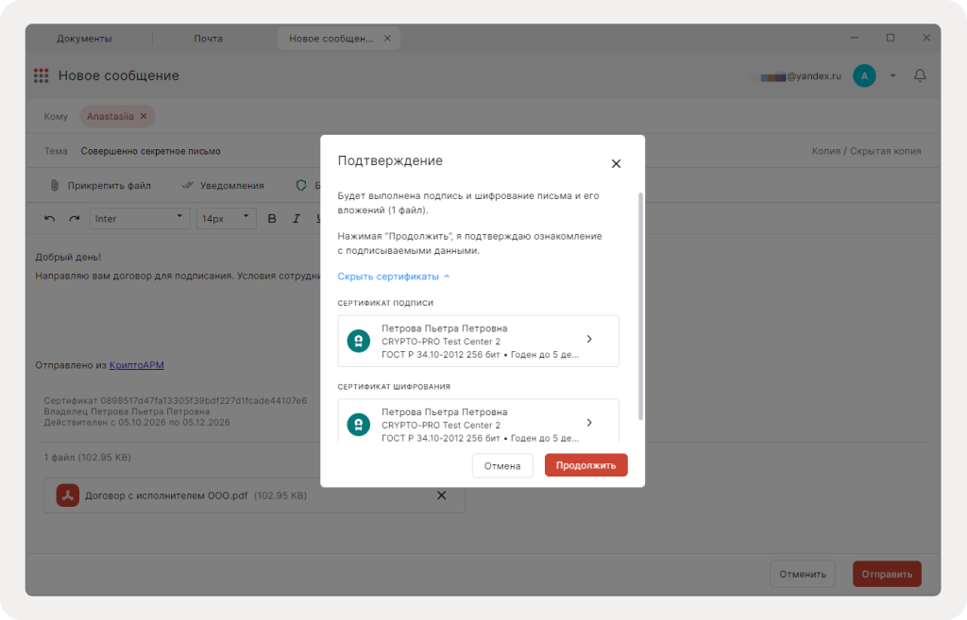Click the dialog's vertical scrollbar
Viewport: 967px width, 620px height.
(x=641, y=307)
